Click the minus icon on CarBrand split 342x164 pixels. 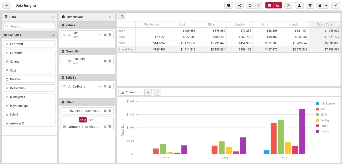[x=100, y=86]
